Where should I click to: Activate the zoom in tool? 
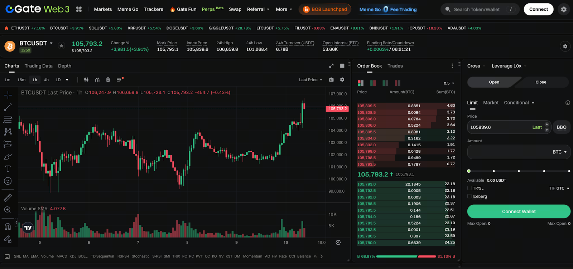pos(8,210)
